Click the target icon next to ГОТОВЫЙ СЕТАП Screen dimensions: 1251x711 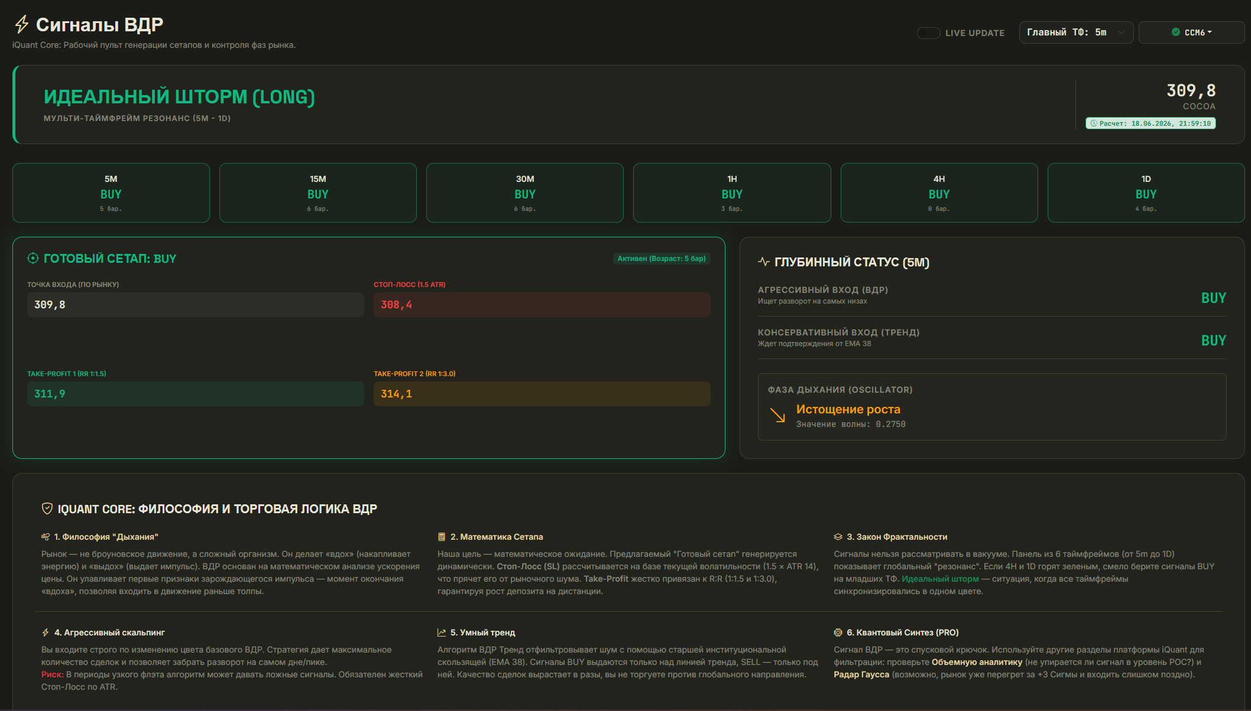33,258
